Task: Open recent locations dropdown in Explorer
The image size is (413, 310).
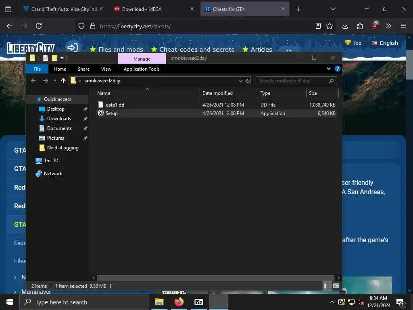Action: point(55,81)
